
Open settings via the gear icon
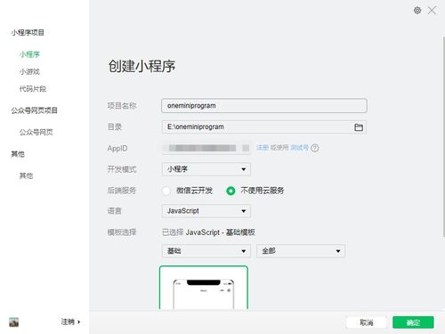(417, 11)
